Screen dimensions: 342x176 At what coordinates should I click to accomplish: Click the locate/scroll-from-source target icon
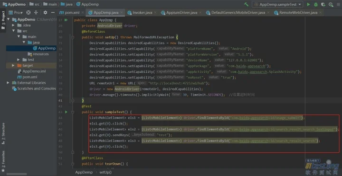point(28,13)
